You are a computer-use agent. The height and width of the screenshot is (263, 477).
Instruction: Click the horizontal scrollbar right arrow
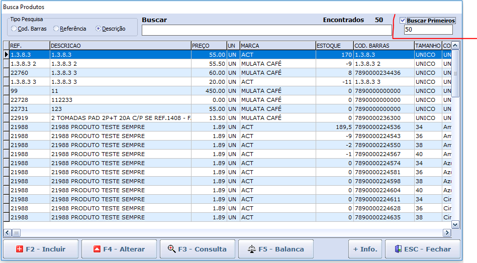(x=446, y=233)
